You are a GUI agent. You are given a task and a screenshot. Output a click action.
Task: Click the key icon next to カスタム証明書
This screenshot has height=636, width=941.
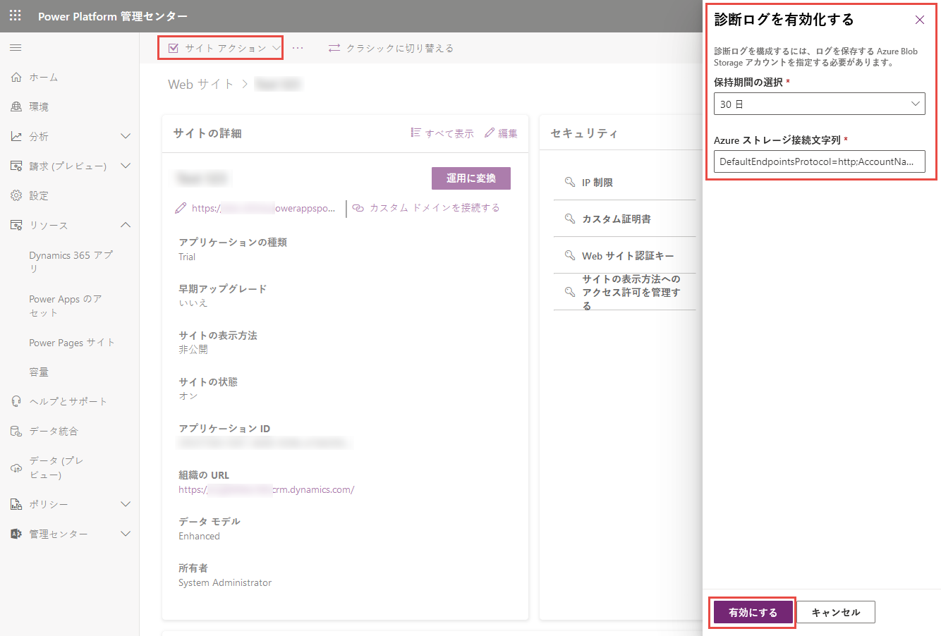pyautogui.click(x=570, y=219)
